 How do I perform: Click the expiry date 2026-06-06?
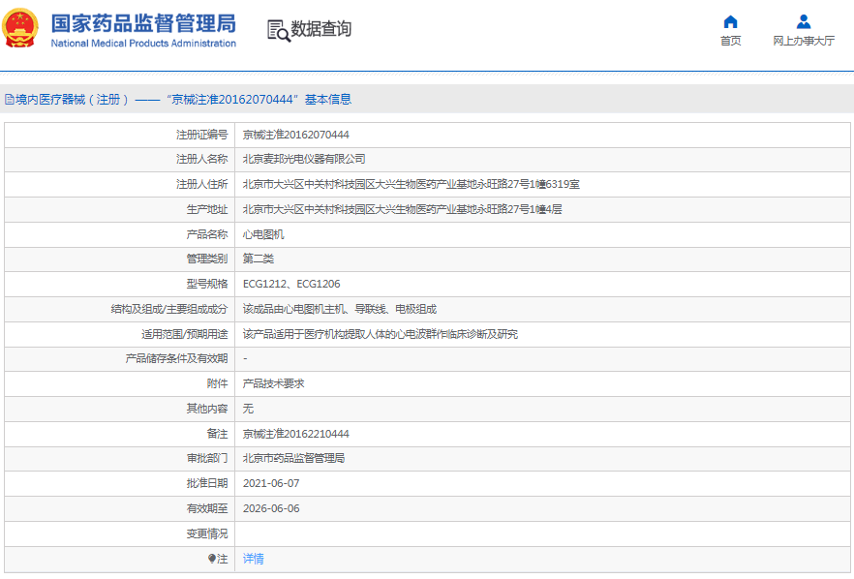[271, 508]
